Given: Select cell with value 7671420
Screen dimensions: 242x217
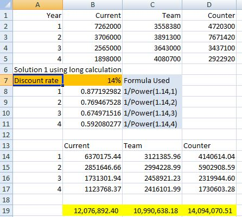Looking at the screenshot, I should [x=209, y=37].
